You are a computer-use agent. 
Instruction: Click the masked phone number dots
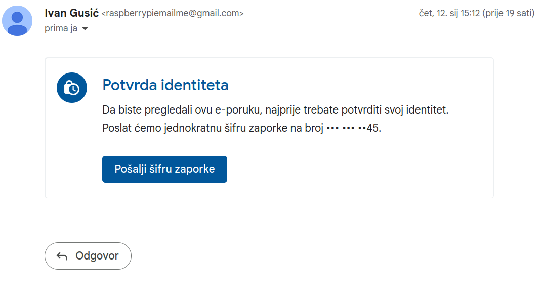(x=346, y=128)
